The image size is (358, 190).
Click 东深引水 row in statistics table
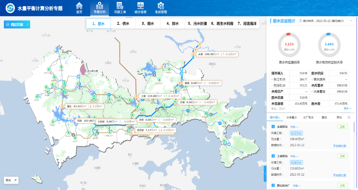(x=289, y=85)
